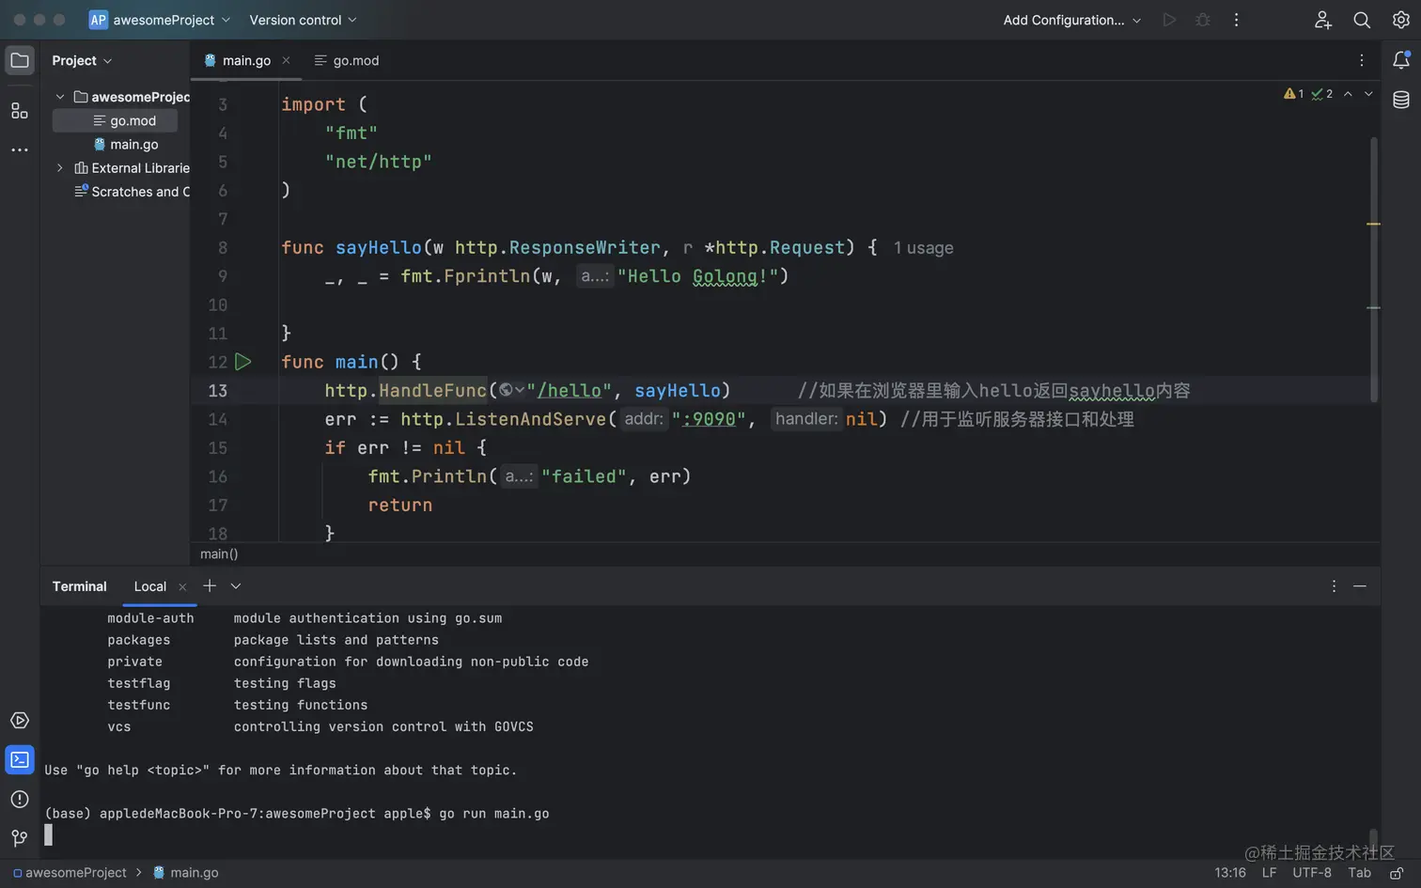Click the UTF-8 encoding status button
This screenshot has height=888, width=1421.
1311,873
